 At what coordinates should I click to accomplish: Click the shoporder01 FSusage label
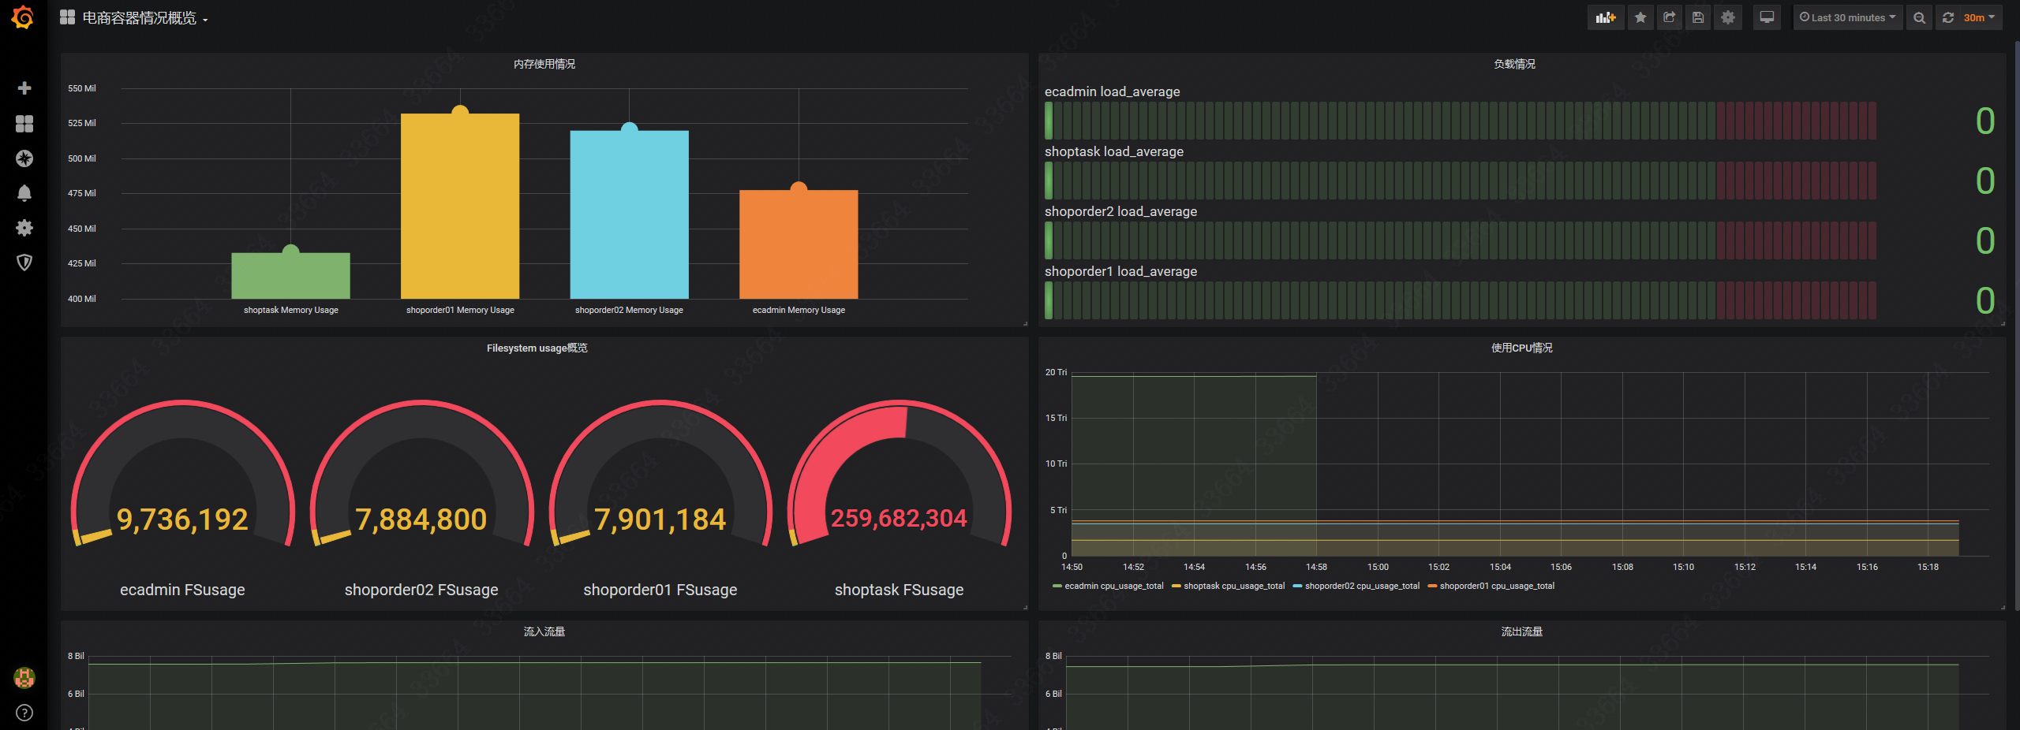pos(660,590)
